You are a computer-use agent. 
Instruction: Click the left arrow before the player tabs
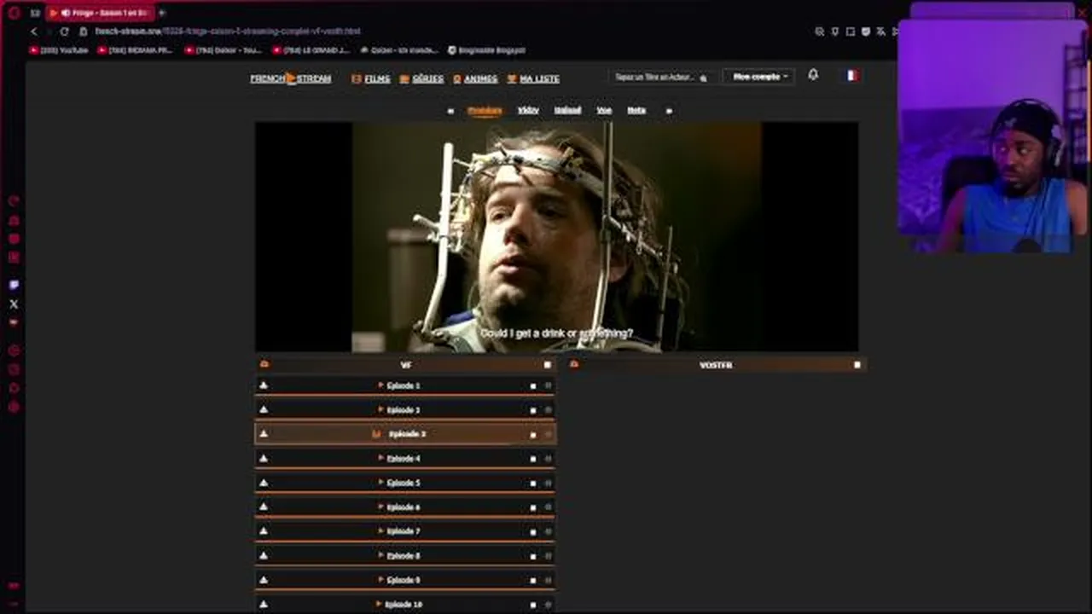[450, 111]
